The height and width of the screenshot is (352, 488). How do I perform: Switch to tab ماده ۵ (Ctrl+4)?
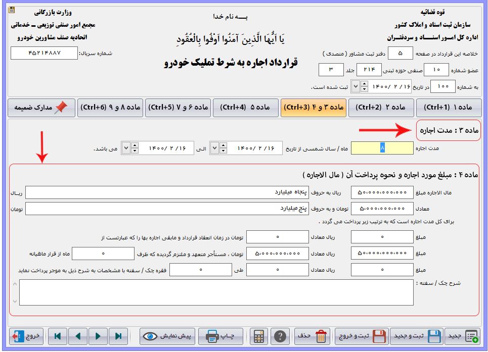(x=246, y=108)
